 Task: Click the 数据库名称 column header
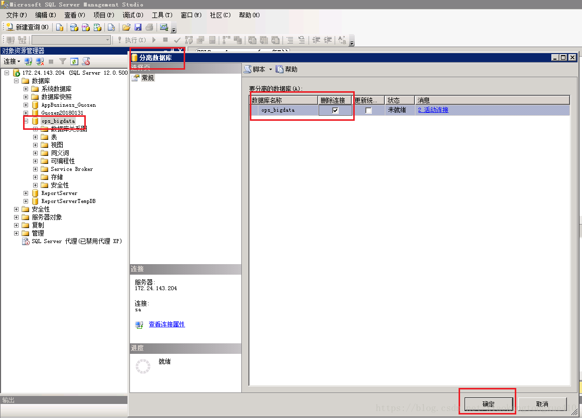tap(283, 100)
